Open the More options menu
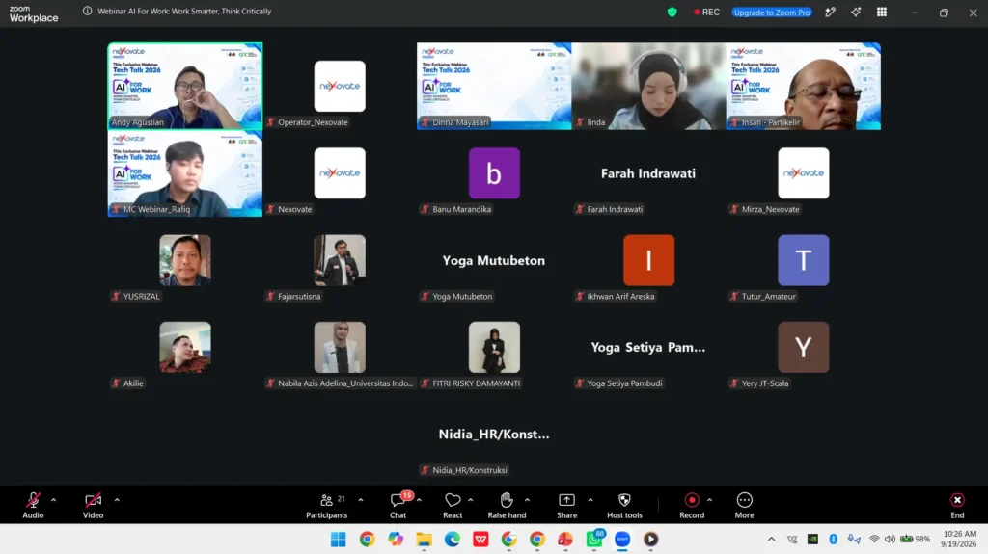This screenshot has height=554, width=988. pyautogui.click(x=744, y=506)
